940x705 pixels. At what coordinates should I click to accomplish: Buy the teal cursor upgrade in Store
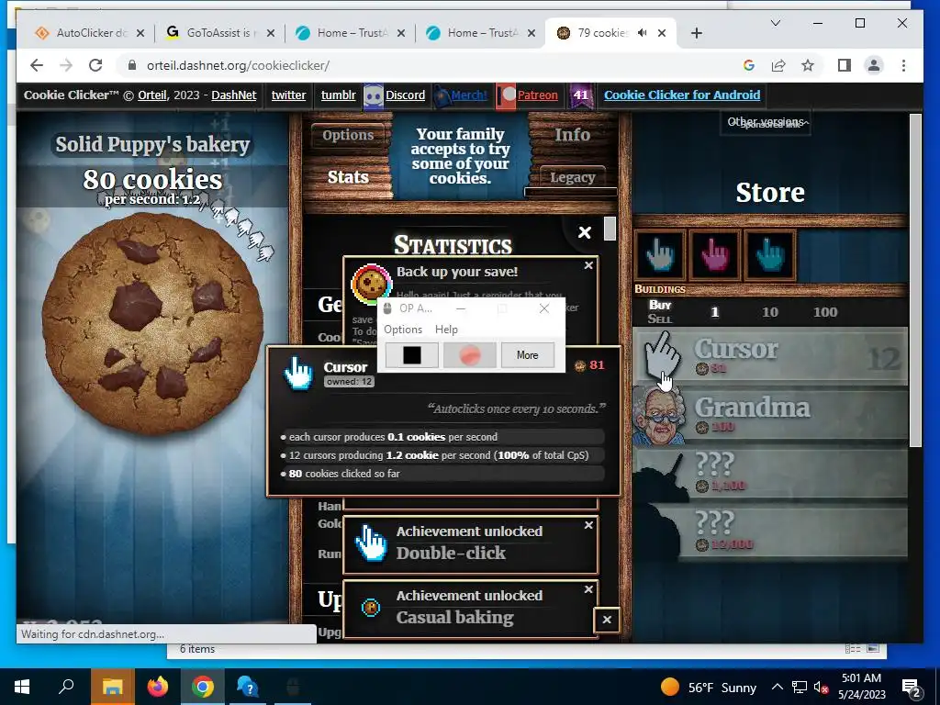point(770,255)
